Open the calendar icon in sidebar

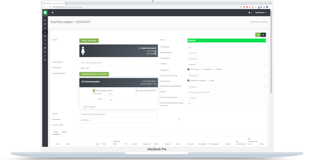pos(45,24)
